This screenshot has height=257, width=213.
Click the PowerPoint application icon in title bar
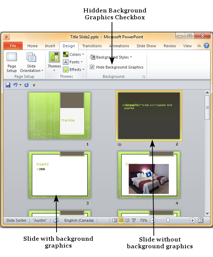(x=7, y=37)
